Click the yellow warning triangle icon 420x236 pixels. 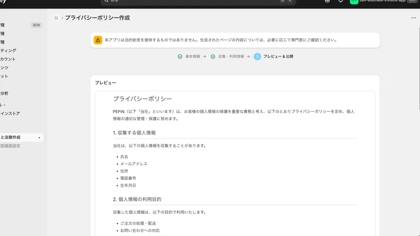click(98, 40)
